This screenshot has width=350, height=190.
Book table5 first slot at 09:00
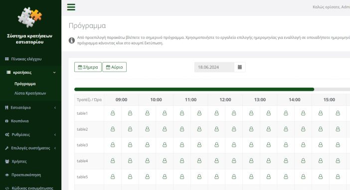pyautogui.click(x=113, y=177)
